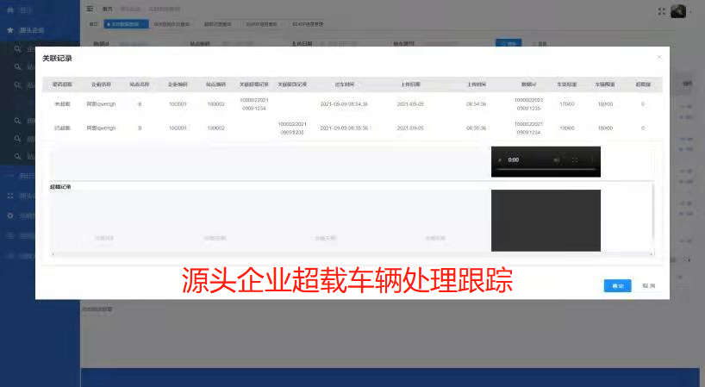
Task: Click the dark image preview thumbnail
Action: coord(546,220)
